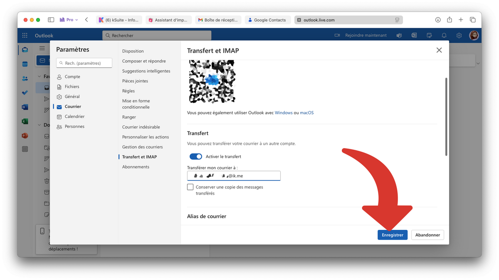
Task: Open the notifications bell
Action: (x=444, y=35)
